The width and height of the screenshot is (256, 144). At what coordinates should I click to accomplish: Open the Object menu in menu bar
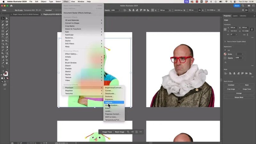click(44, 2)
